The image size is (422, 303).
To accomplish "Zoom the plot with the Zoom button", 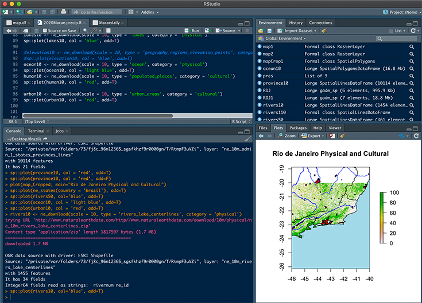I will pos(288,136).
